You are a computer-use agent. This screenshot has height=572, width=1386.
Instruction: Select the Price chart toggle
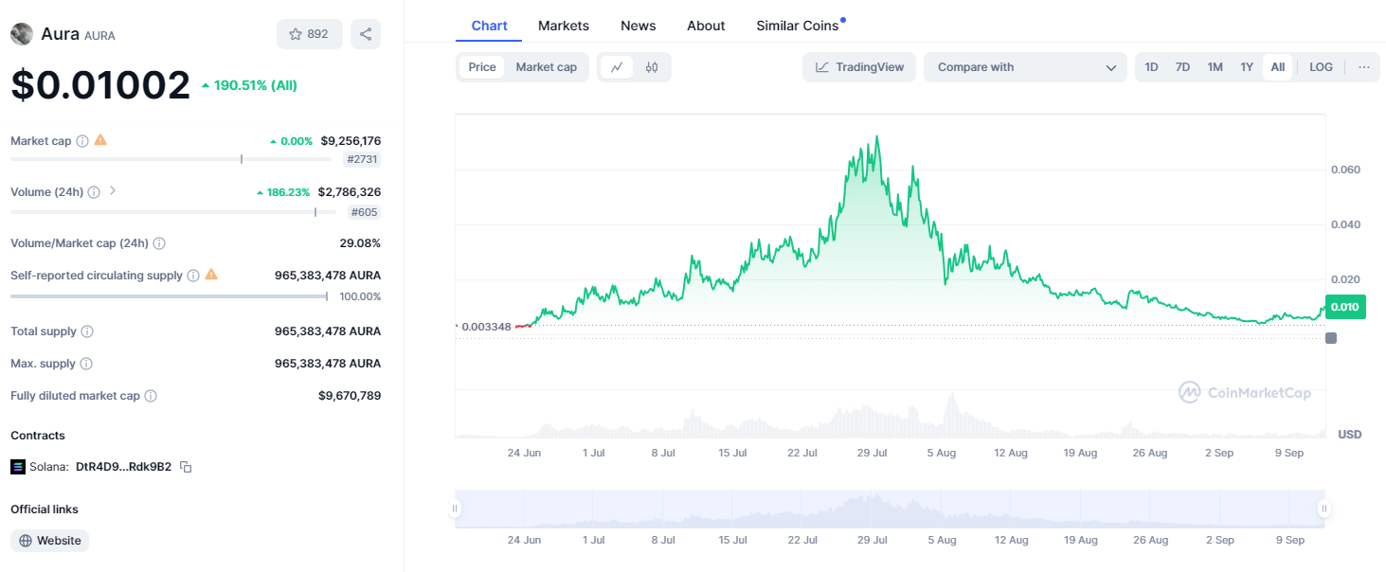(482, 67)
